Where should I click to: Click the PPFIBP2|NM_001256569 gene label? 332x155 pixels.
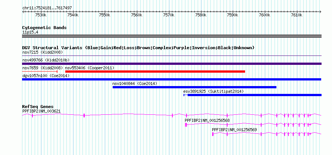point(234,130)
